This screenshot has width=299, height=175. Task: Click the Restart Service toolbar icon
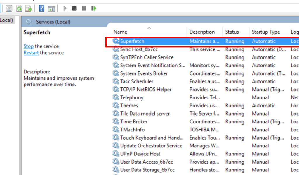coord(94,8)
